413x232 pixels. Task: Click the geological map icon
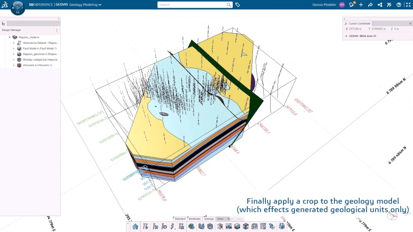(x=254, y=226)
